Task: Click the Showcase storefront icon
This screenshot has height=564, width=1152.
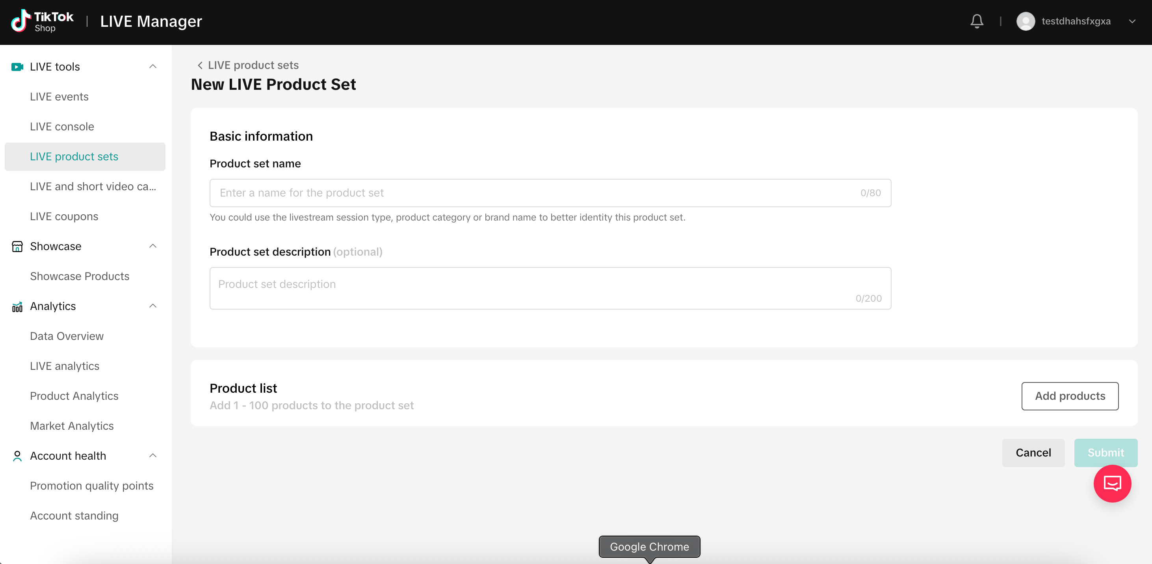Action: (x=17, y=246)
